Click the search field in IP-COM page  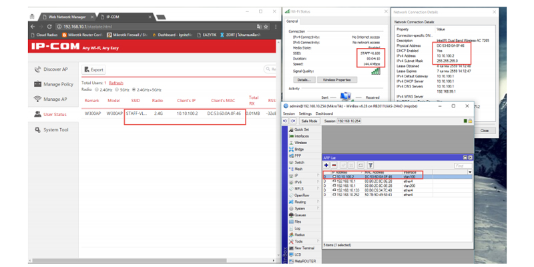(270, 69)
